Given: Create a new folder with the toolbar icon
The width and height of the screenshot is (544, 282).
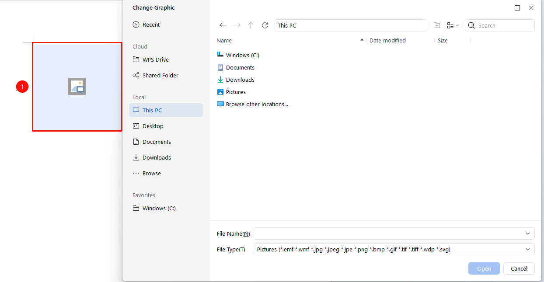Looking at the screenshot, I should click(x=437, y=25).
